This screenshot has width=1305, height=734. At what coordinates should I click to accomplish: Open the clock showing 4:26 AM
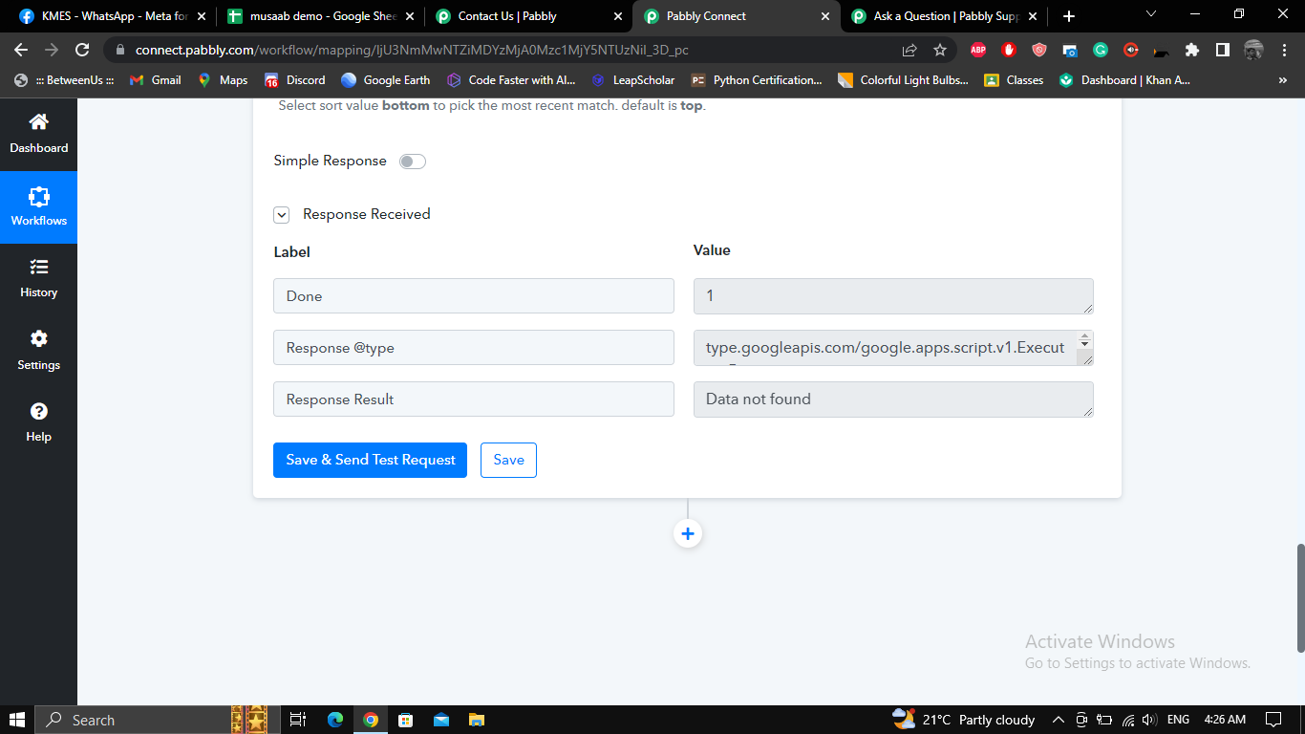tap(1225, 720)
